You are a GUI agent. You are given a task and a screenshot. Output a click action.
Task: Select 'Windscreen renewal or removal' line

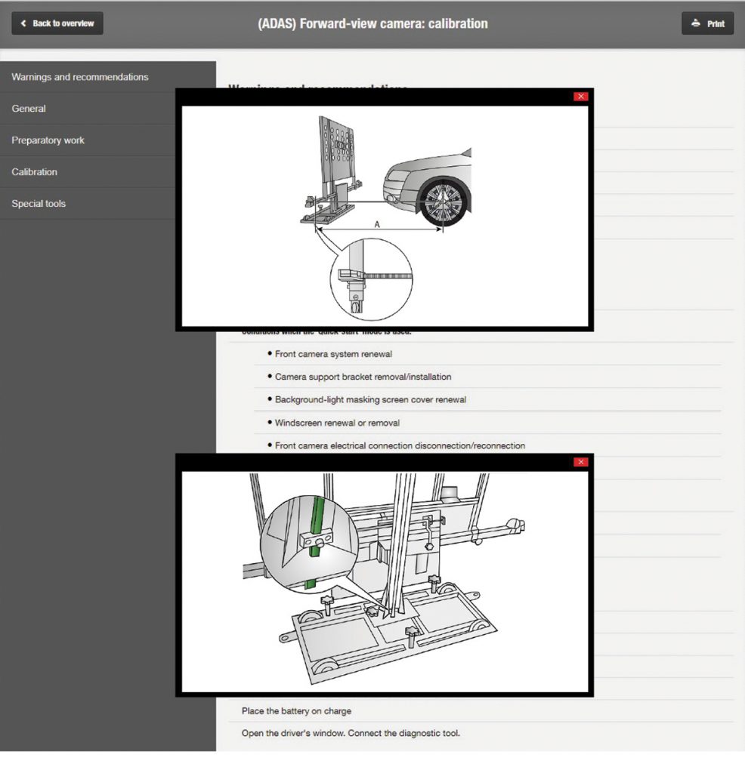pyautogui.click(x=337, y=423)
